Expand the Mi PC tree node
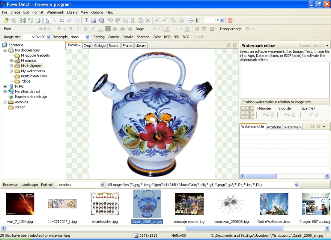This screenshot has width=331, height=240. point(5,86)
